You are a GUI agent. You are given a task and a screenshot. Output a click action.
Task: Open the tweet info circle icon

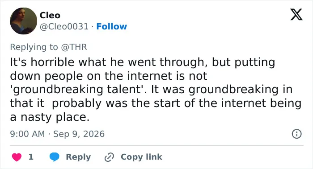pyautogui.click(x=296, y=134)
